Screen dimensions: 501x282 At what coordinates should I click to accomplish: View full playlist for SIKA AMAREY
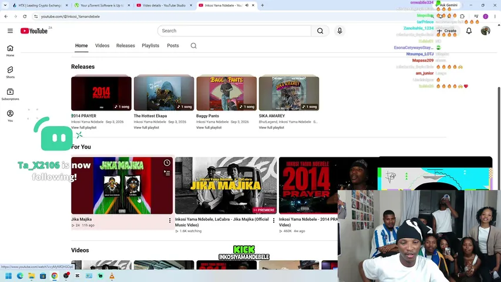[x=271, y=127]
